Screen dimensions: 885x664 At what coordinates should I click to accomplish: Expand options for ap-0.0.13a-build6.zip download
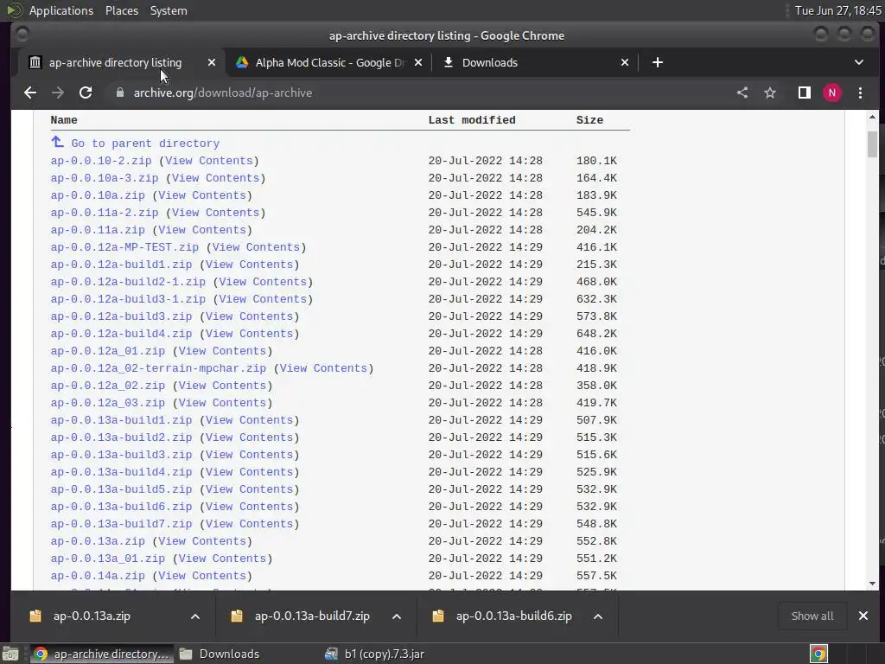[598, 616]
